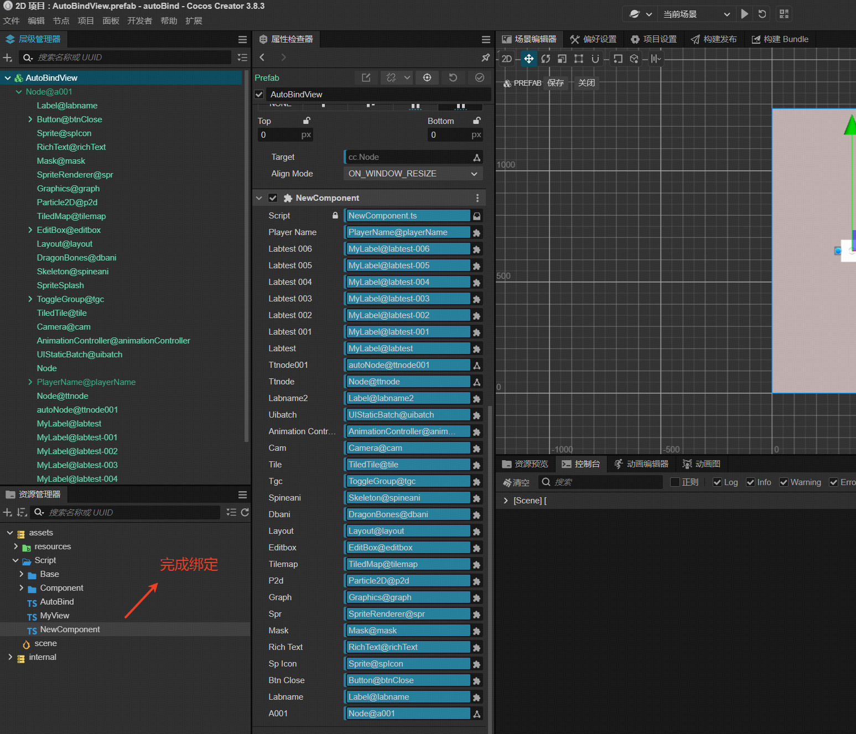
Task: Click the pin icon in the Inspector panel
Action: pyautogui.click(x=485, y=58)
